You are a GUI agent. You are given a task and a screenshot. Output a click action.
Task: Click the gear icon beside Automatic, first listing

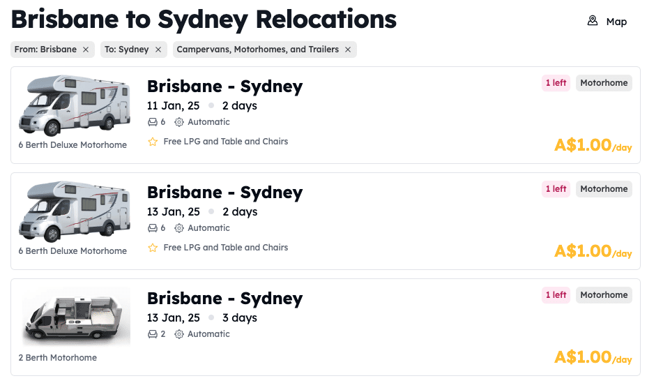point(179,122)
